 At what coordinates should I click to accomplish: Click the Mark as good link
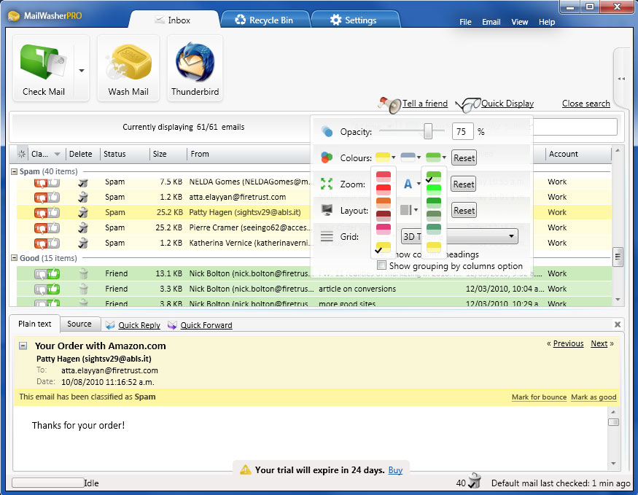[594, 397]
